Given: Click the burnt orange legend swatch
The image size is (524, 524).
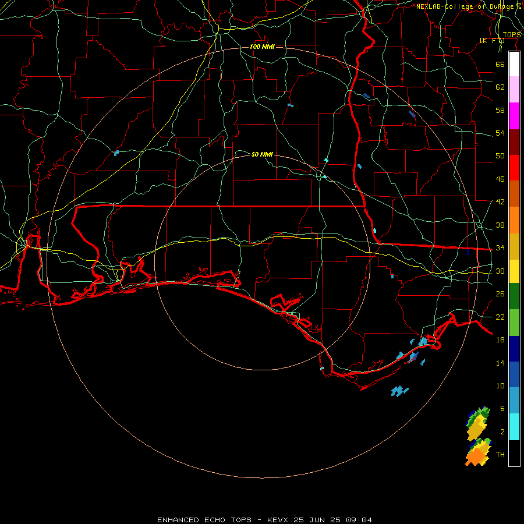Looking at the screenshot, I should [x=514, y=194].
